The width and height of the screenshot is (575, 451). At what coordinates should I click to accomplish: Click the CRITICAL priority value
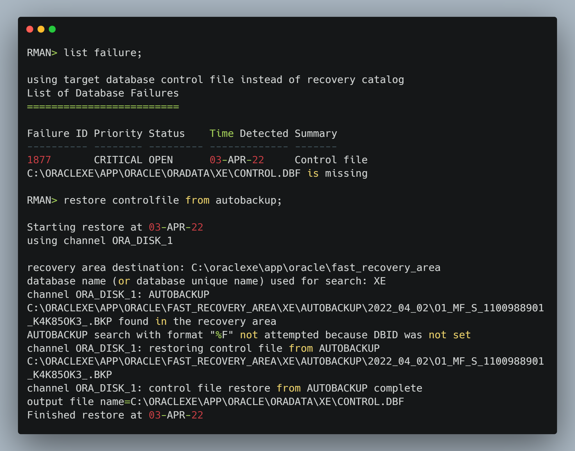pos(118,160)
